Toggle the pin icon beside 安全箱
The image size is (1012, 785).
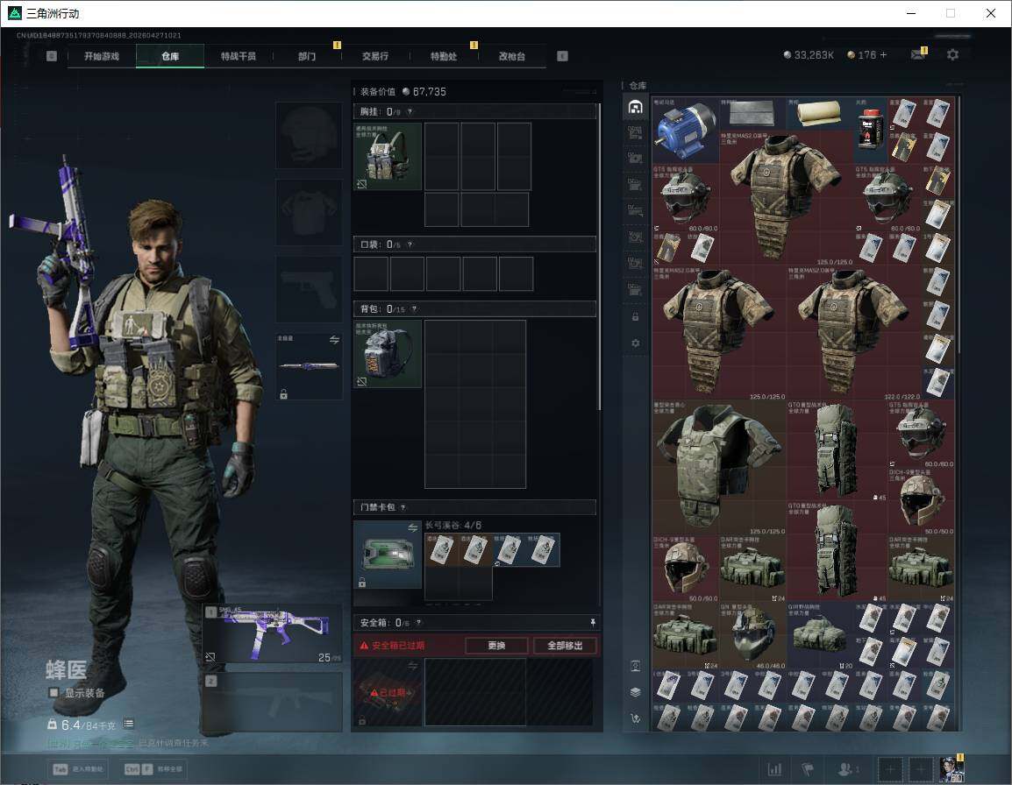pos(593,622)
